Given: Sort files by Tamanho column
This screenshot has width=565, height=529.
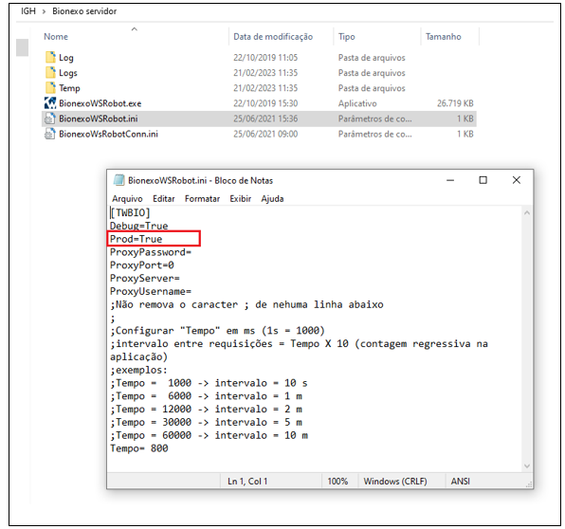Looking at the screenshot, I should point(444,36).
